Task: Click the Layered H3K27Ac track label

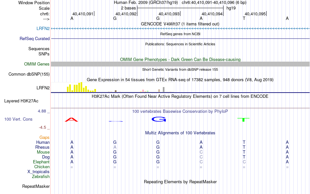Action: 21,101
